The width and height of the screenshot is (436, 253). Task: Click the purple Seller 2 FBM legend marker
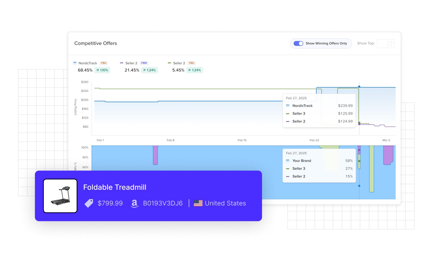tap(122, 63)
